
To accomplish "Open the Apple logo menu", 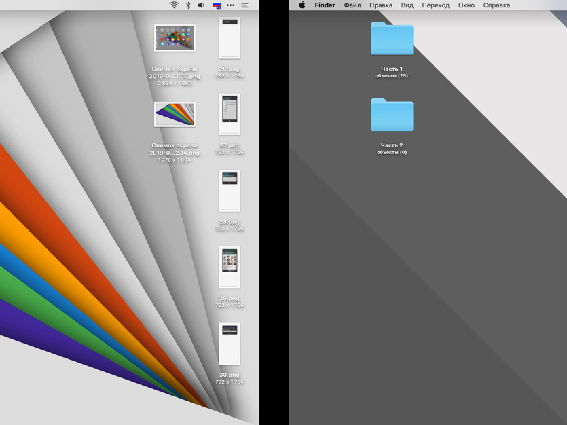I will tap(302, 5).
